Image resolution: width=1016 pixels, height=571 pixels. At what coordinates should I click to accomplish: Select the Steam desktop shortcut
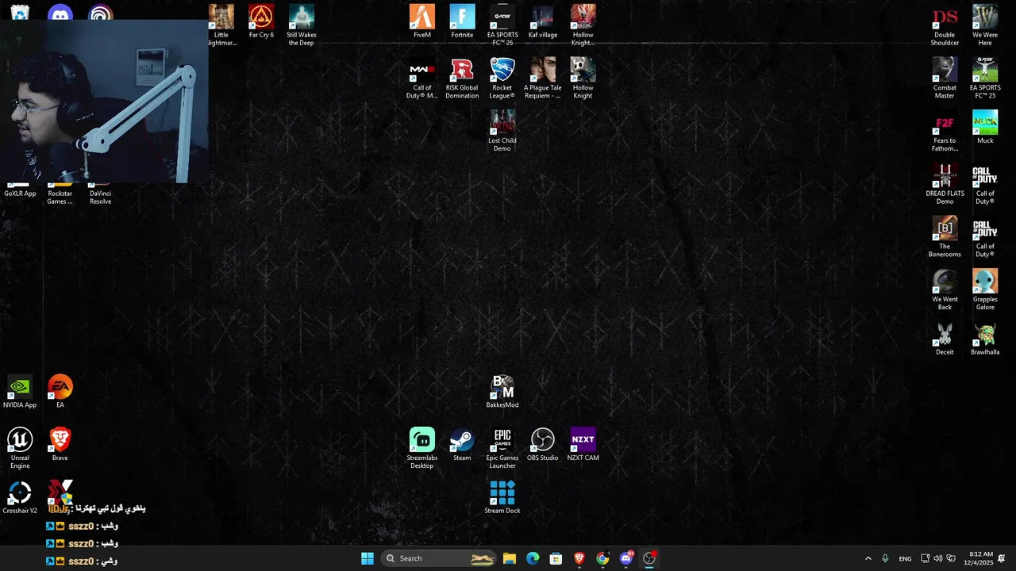click(x=462, y=444)
